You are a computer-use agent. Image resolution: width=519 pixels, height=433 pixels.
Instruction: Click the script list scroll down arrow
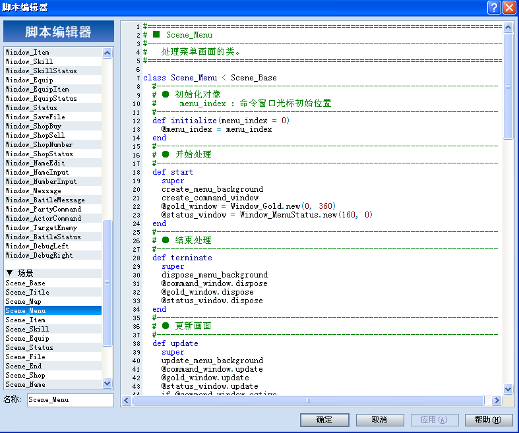click(x=107, y=384)
